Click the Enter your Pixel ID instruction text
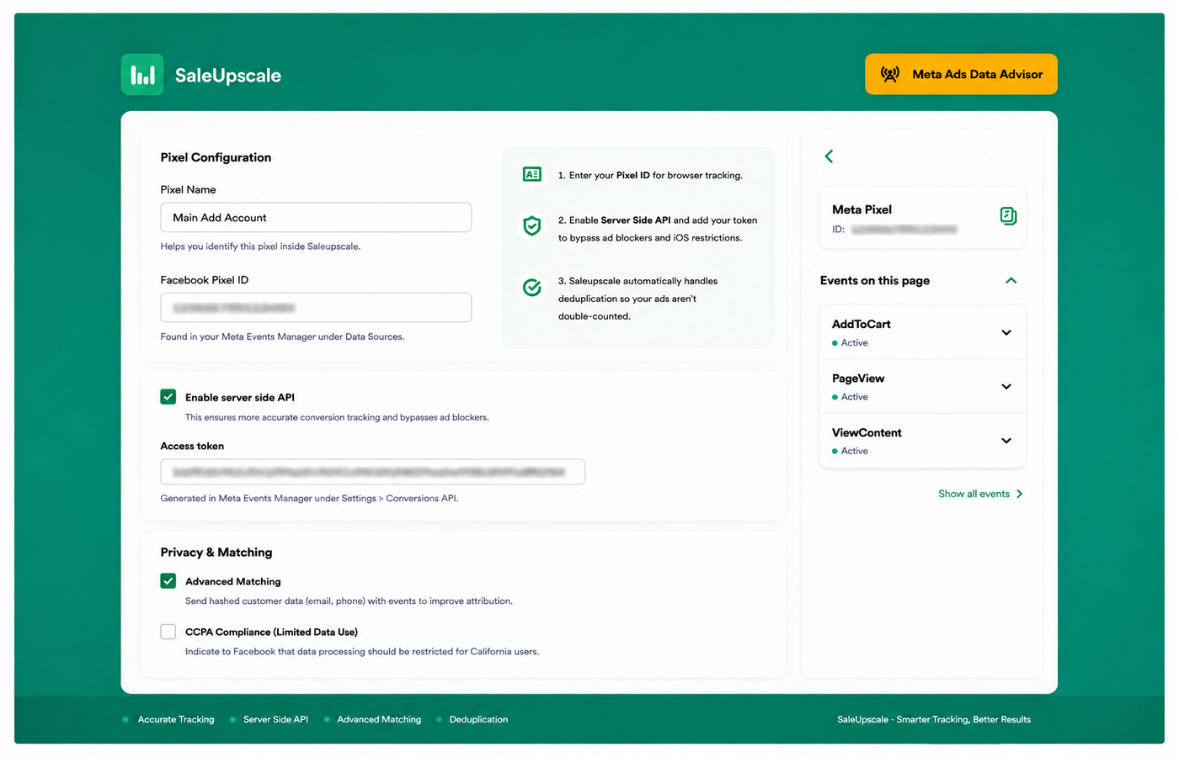This screenshot has height=757, width=1179. (x=650, y=175)
